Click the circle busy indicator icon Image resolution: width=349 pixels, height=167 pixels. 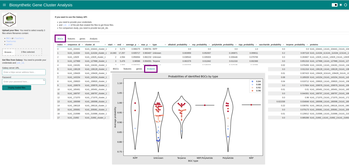point(345,5)
